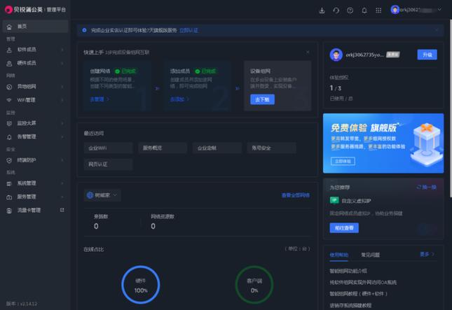Click the 软件成员 person icon in sidebar

pos(9,50)
